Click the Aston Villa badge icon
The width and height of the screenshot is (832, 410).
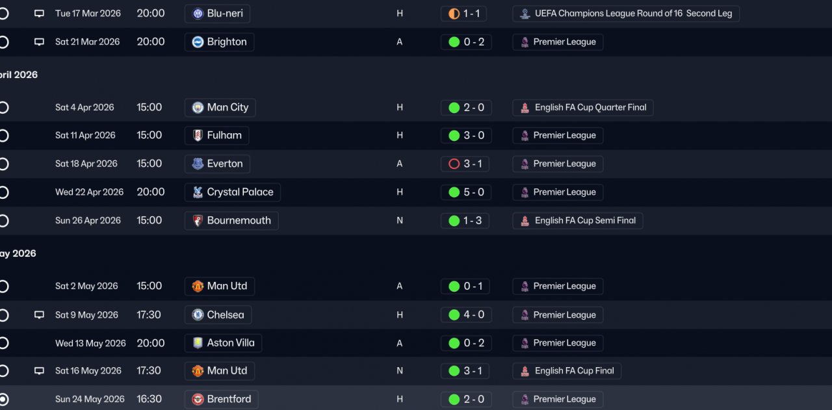(x=198, y=343)
